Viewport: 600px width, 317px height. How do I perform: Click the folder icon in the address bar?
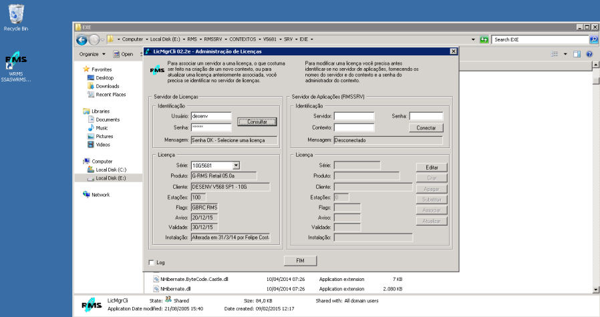click(111, 39)
